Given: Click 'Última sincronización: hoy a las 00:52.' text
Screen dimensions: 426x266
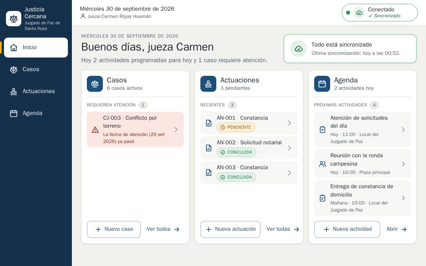Looking at the screenshot, I should coord(356,53).
